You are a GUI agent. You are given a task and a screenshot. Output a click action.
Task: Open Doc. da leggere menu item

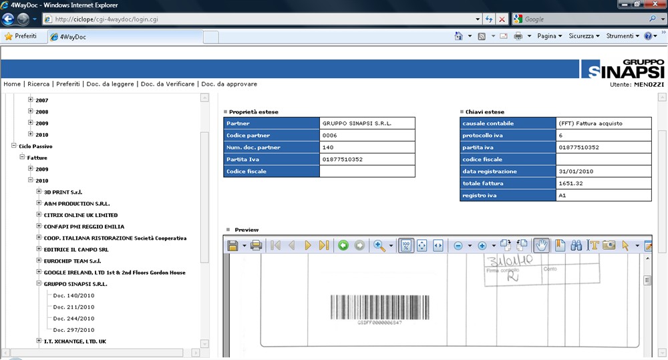(x=110, y=84)
